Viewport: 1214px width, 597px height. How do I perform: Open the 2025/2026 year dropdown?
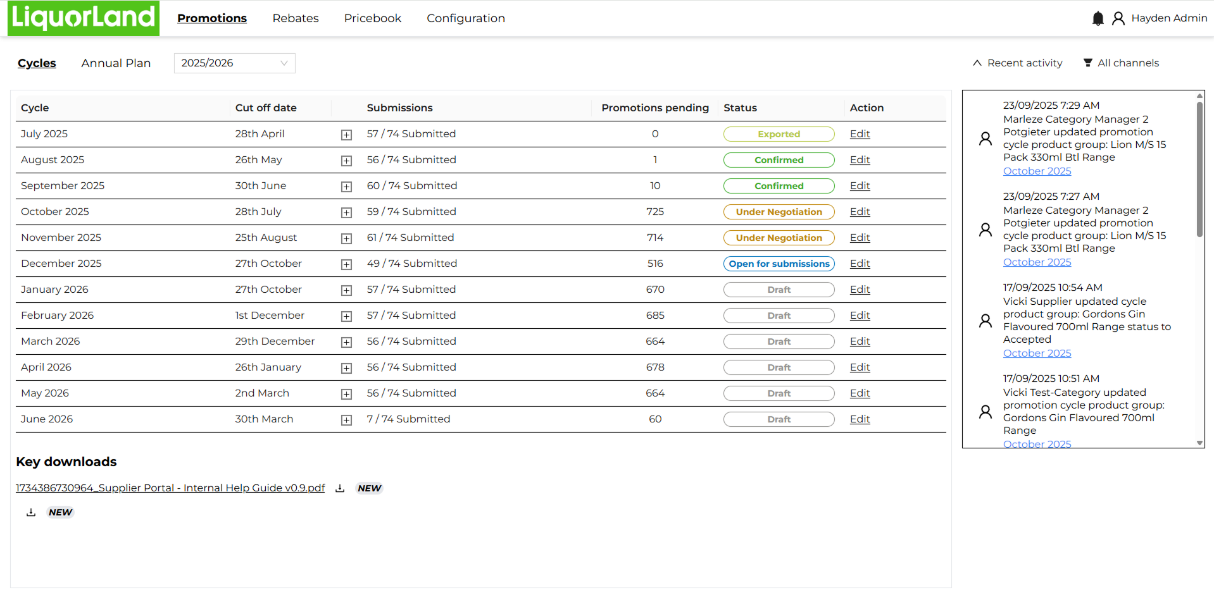(x=234, y=63)
